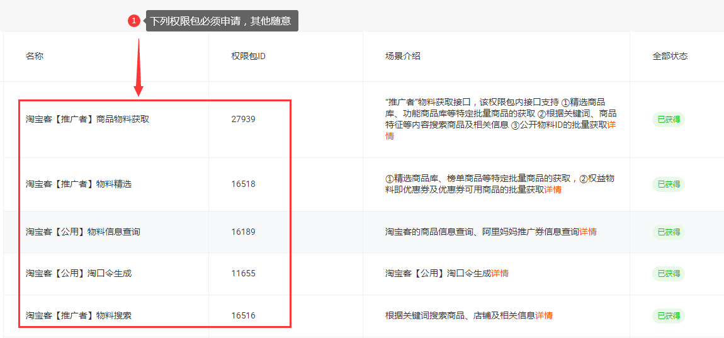The width and height of the screenshot is (724, 338).
Task: Select 淘宝客【推广者】商品物料获取 name
Action: pyautogui.click(x=88, y=119)
